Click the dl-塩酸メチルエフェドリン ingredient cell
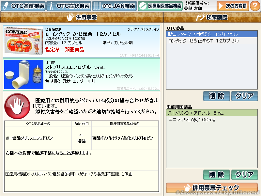Viewport: 261px width, 196px height. [x=38, y=138]
